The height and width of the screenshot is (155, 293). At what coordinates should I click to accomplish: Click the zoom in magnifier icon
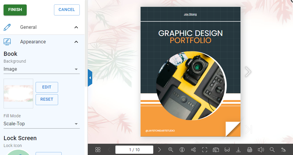pyautogui.click(x=171, y=150)
